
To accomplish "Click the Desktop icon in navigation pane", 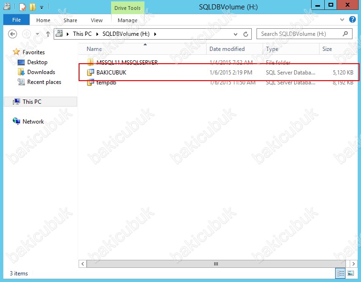I will (x=21, y=62).
